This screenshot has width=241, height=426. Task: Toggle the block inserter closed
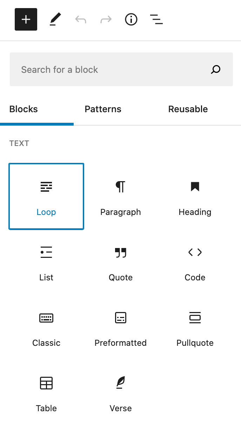pyautogui.click(x=26, y=19)
